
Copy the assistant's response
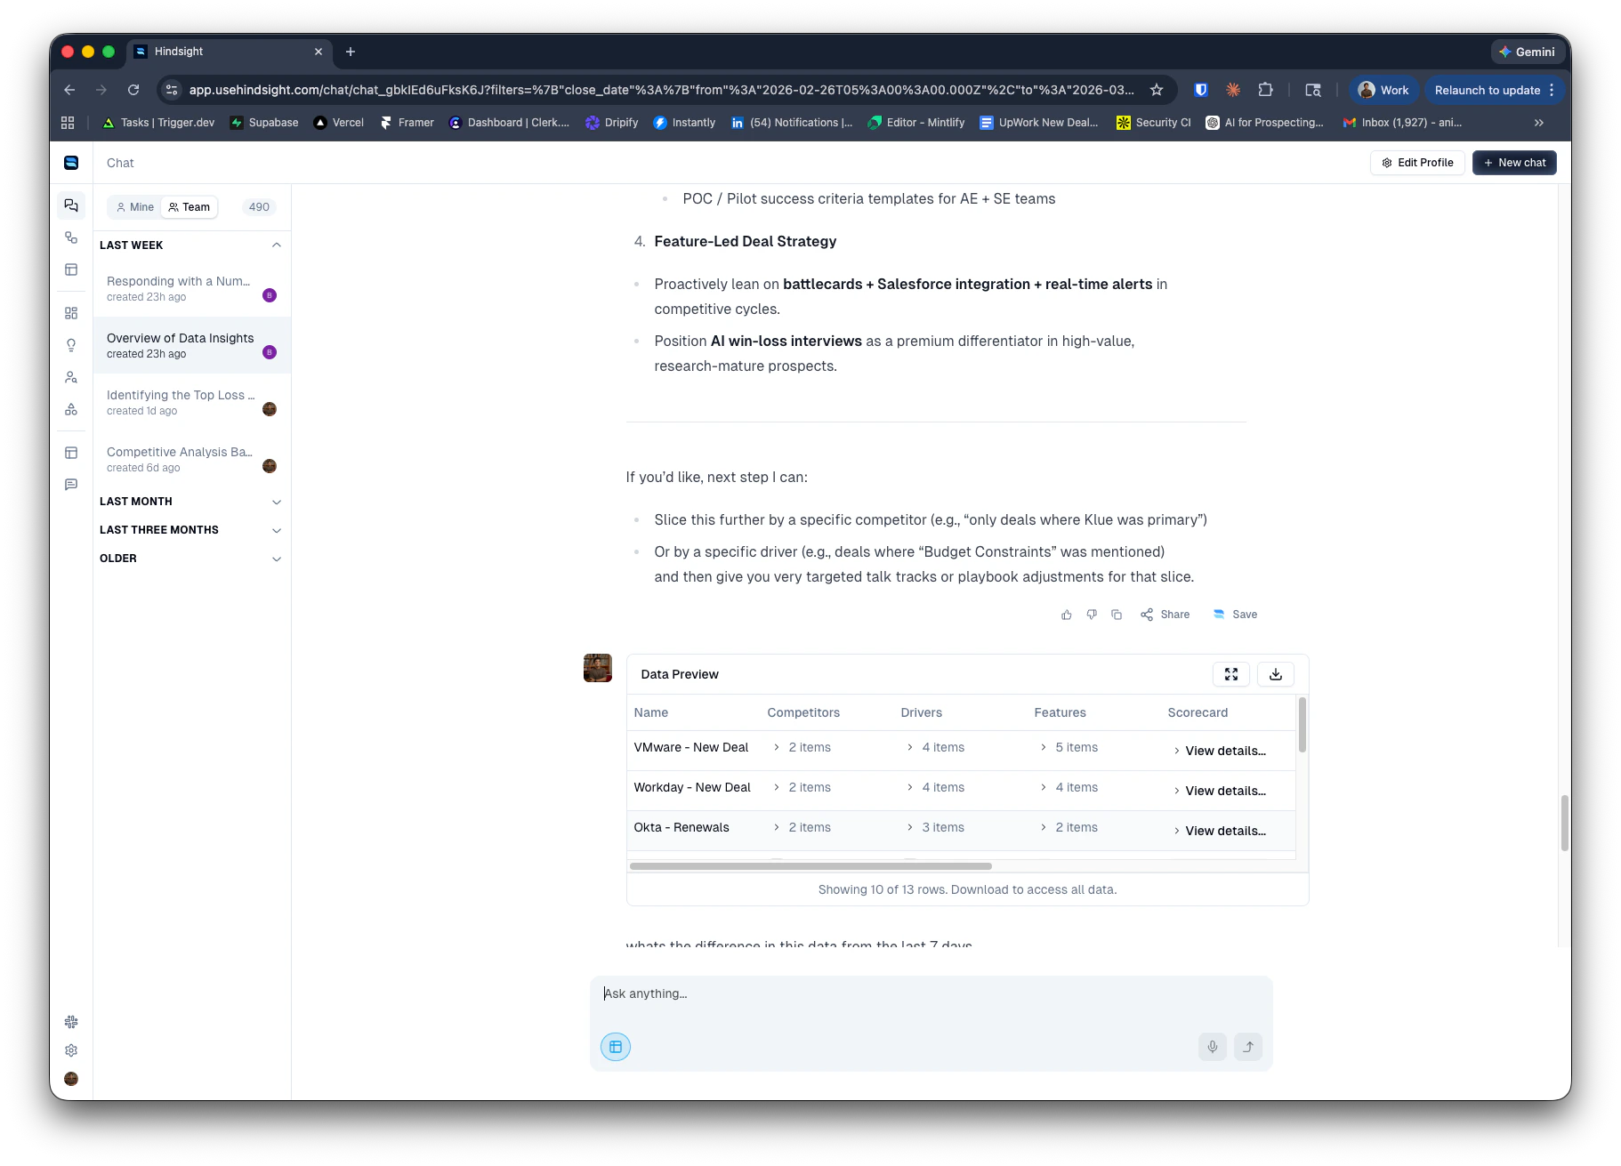point(1117,615)
